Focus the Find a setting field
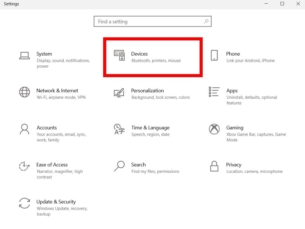Viewport: 305px width, 229px height. coord(152,21)
